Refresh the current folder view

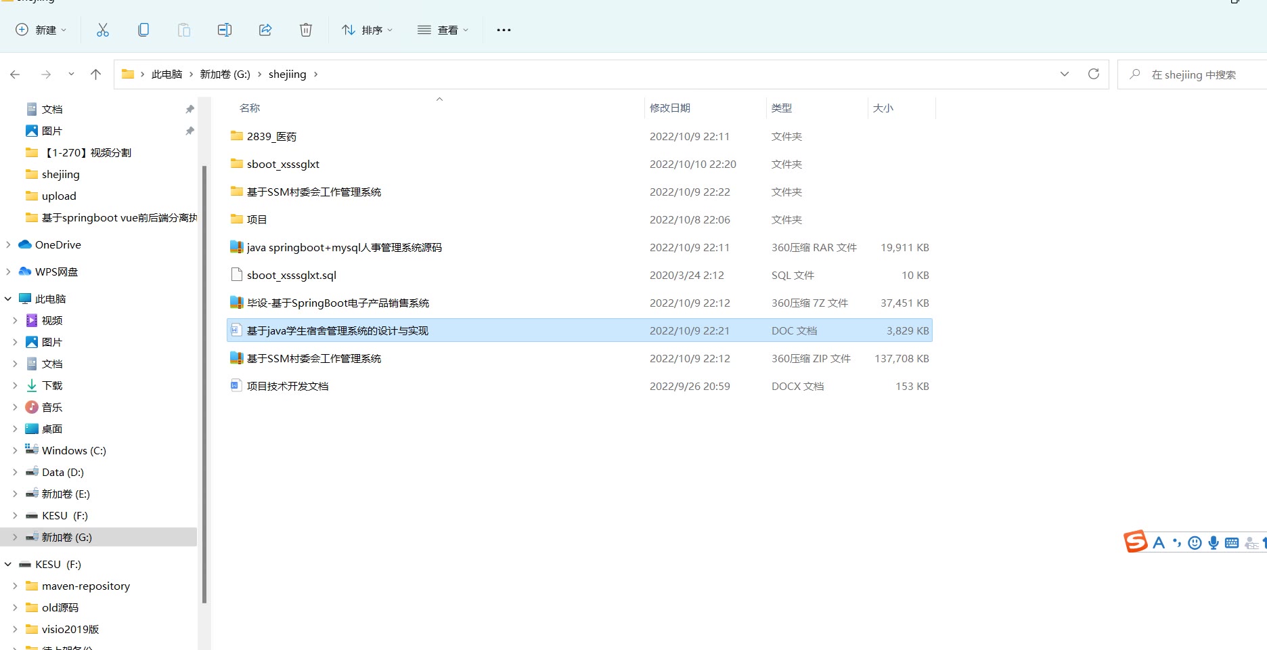[1093, 74]
